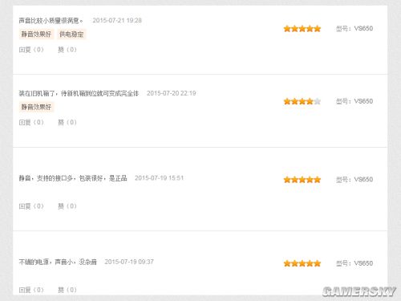Click the GAMERSKY watermark logo

(359, 291)
